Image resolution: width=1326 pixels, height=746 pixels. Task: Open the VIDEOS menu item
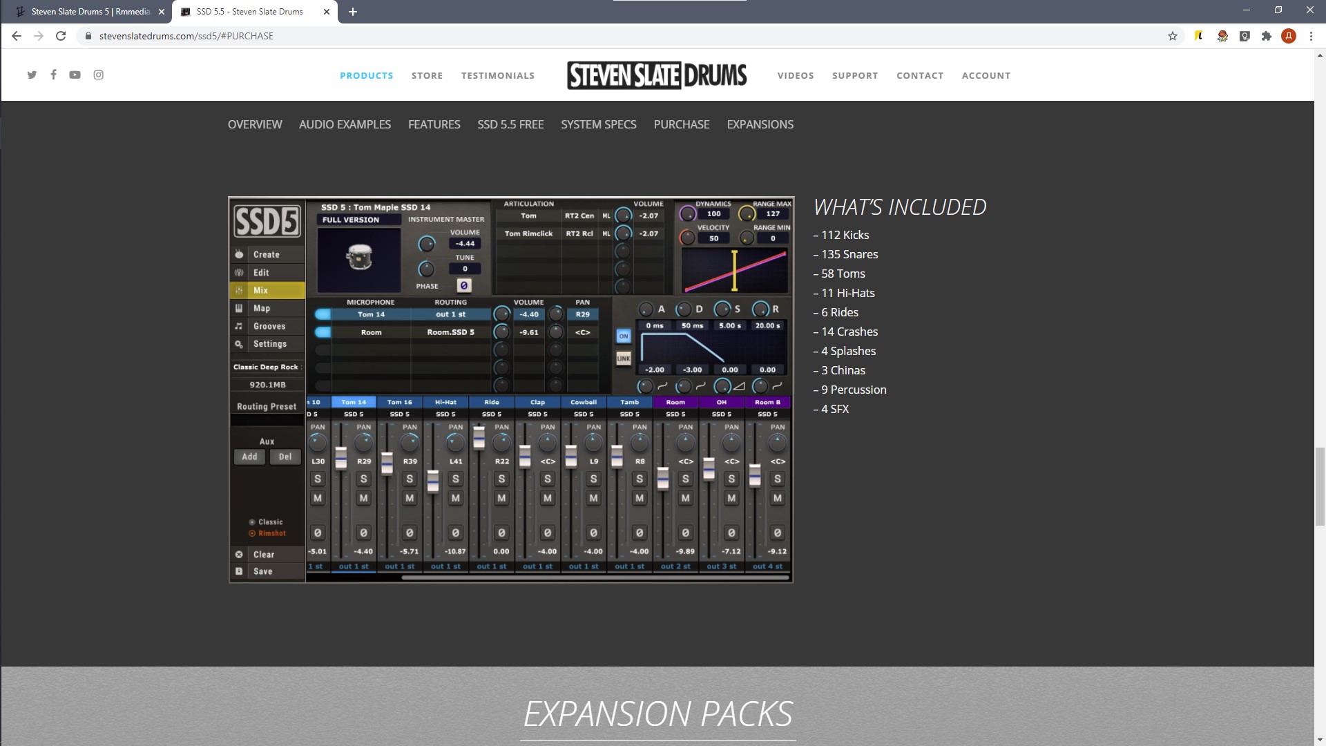click(796, 75)
